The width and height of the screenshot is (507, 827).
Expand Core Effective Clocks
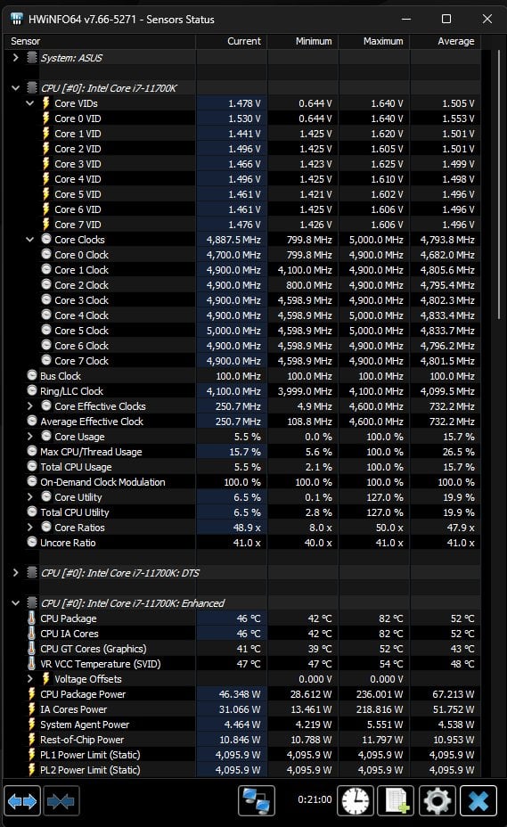(x=30, y=406)
